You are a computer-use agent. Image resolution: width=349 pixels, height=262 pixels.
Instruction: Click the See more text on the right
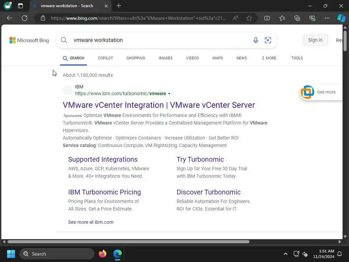coord(326,92)
